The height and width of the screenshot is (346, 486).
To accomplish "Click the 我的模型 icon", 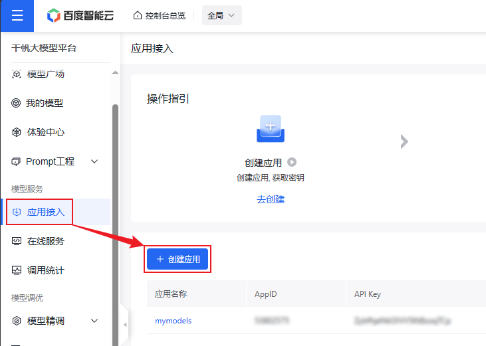I will [16, 103].
